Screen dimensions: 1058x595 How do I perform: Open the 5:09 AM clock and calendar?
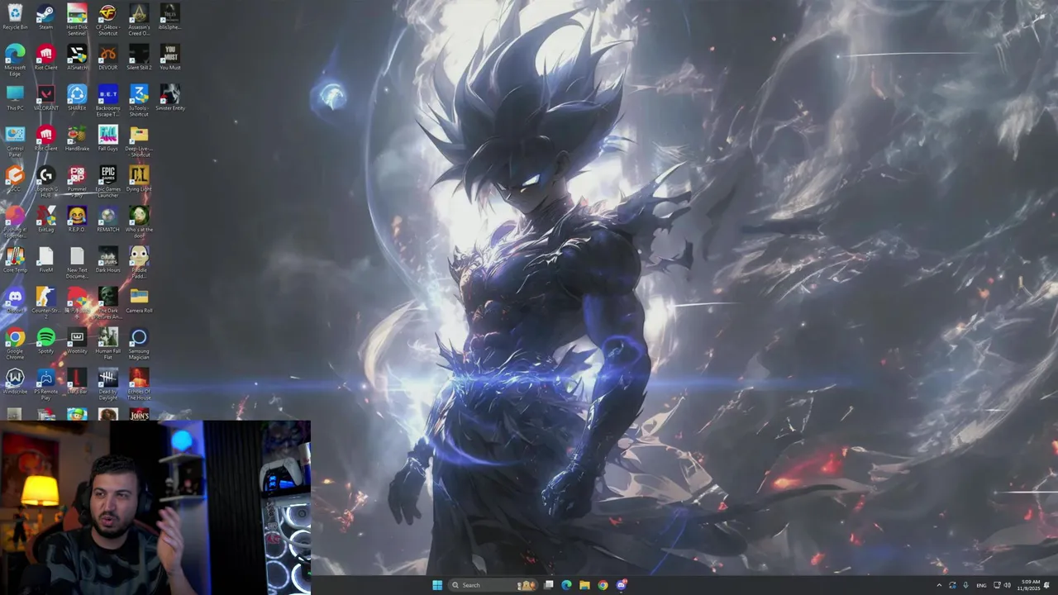tap(1030, 585)
